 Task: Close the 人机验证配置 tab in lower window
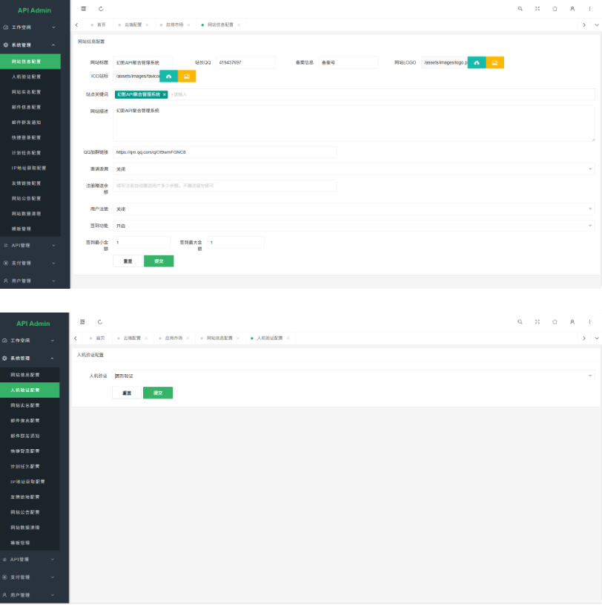pos(288,338)
